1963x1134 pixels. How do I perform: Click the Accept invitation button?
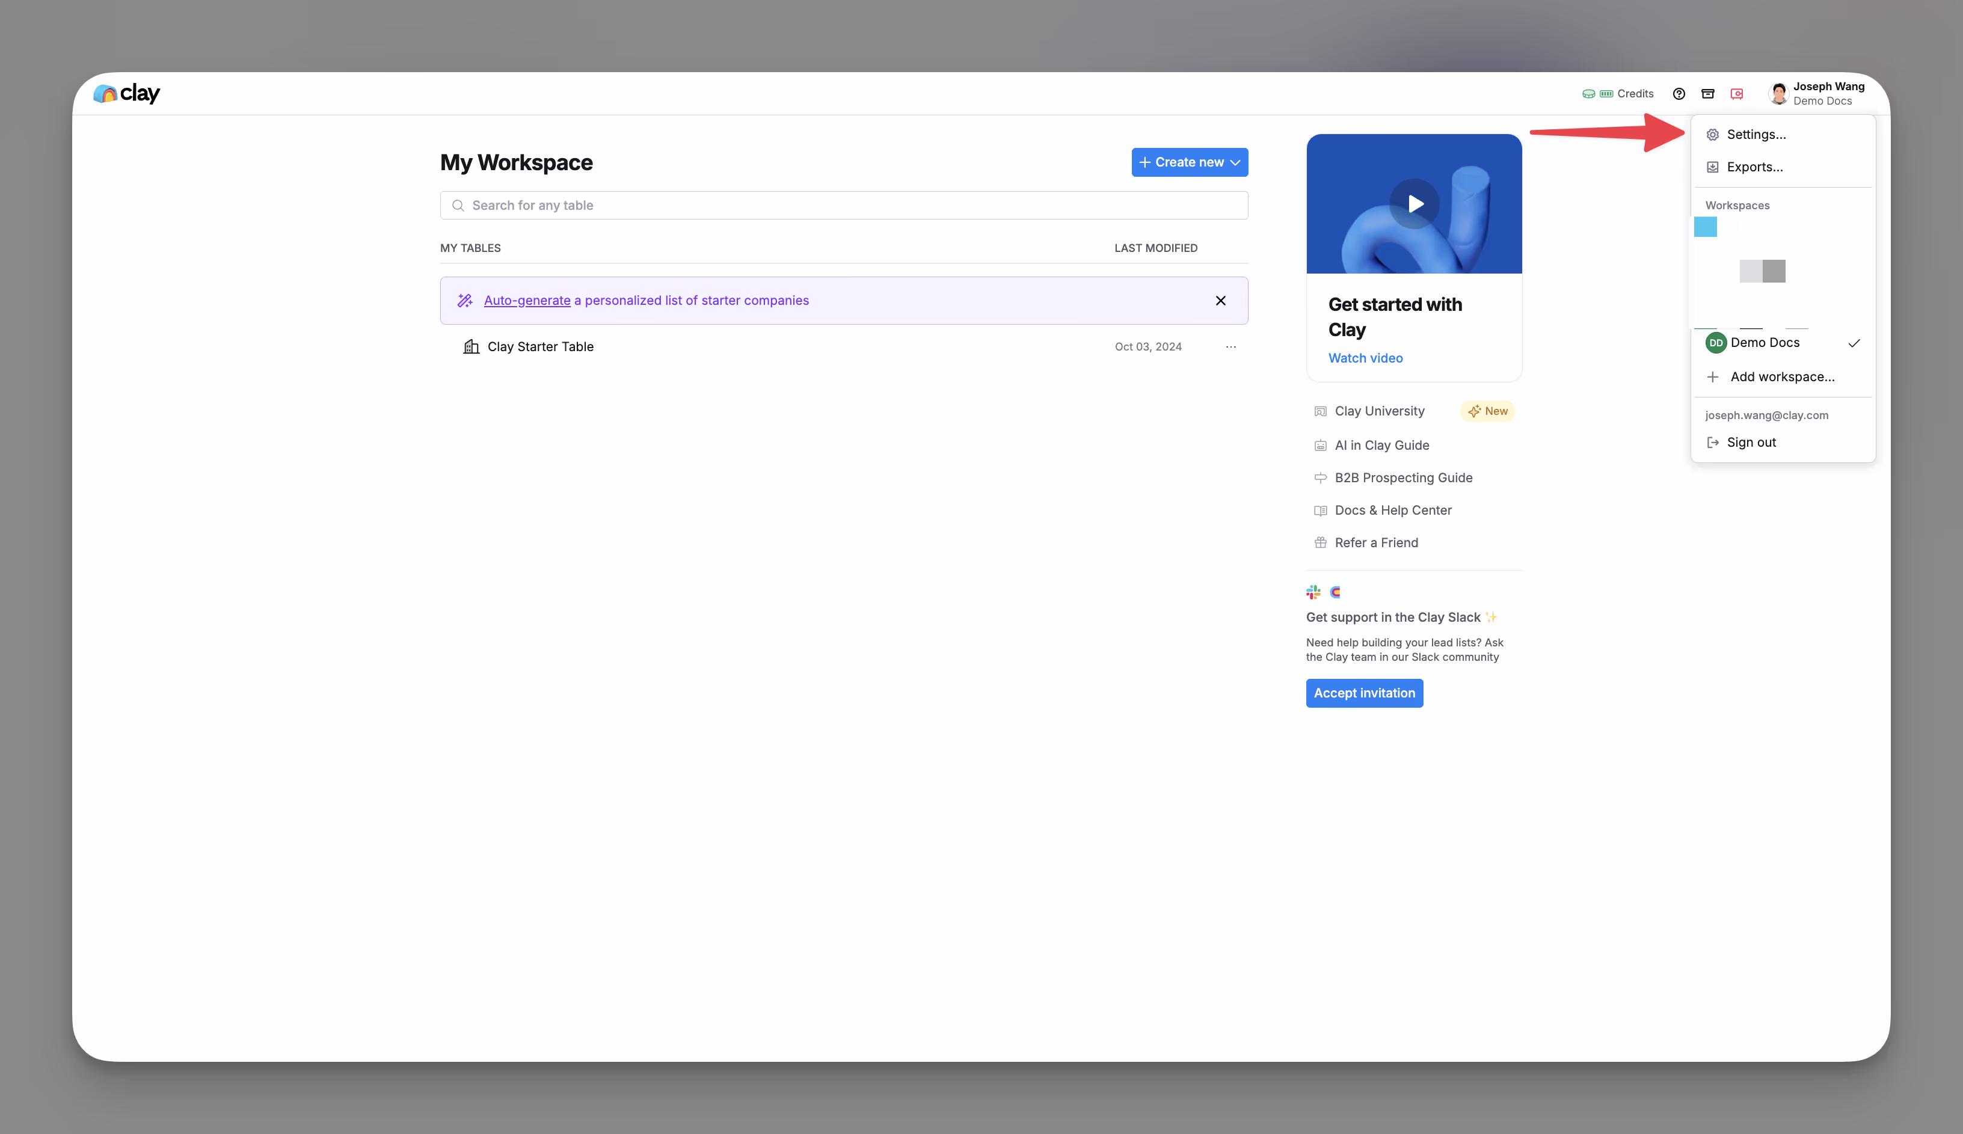(x=1365, y=693)
